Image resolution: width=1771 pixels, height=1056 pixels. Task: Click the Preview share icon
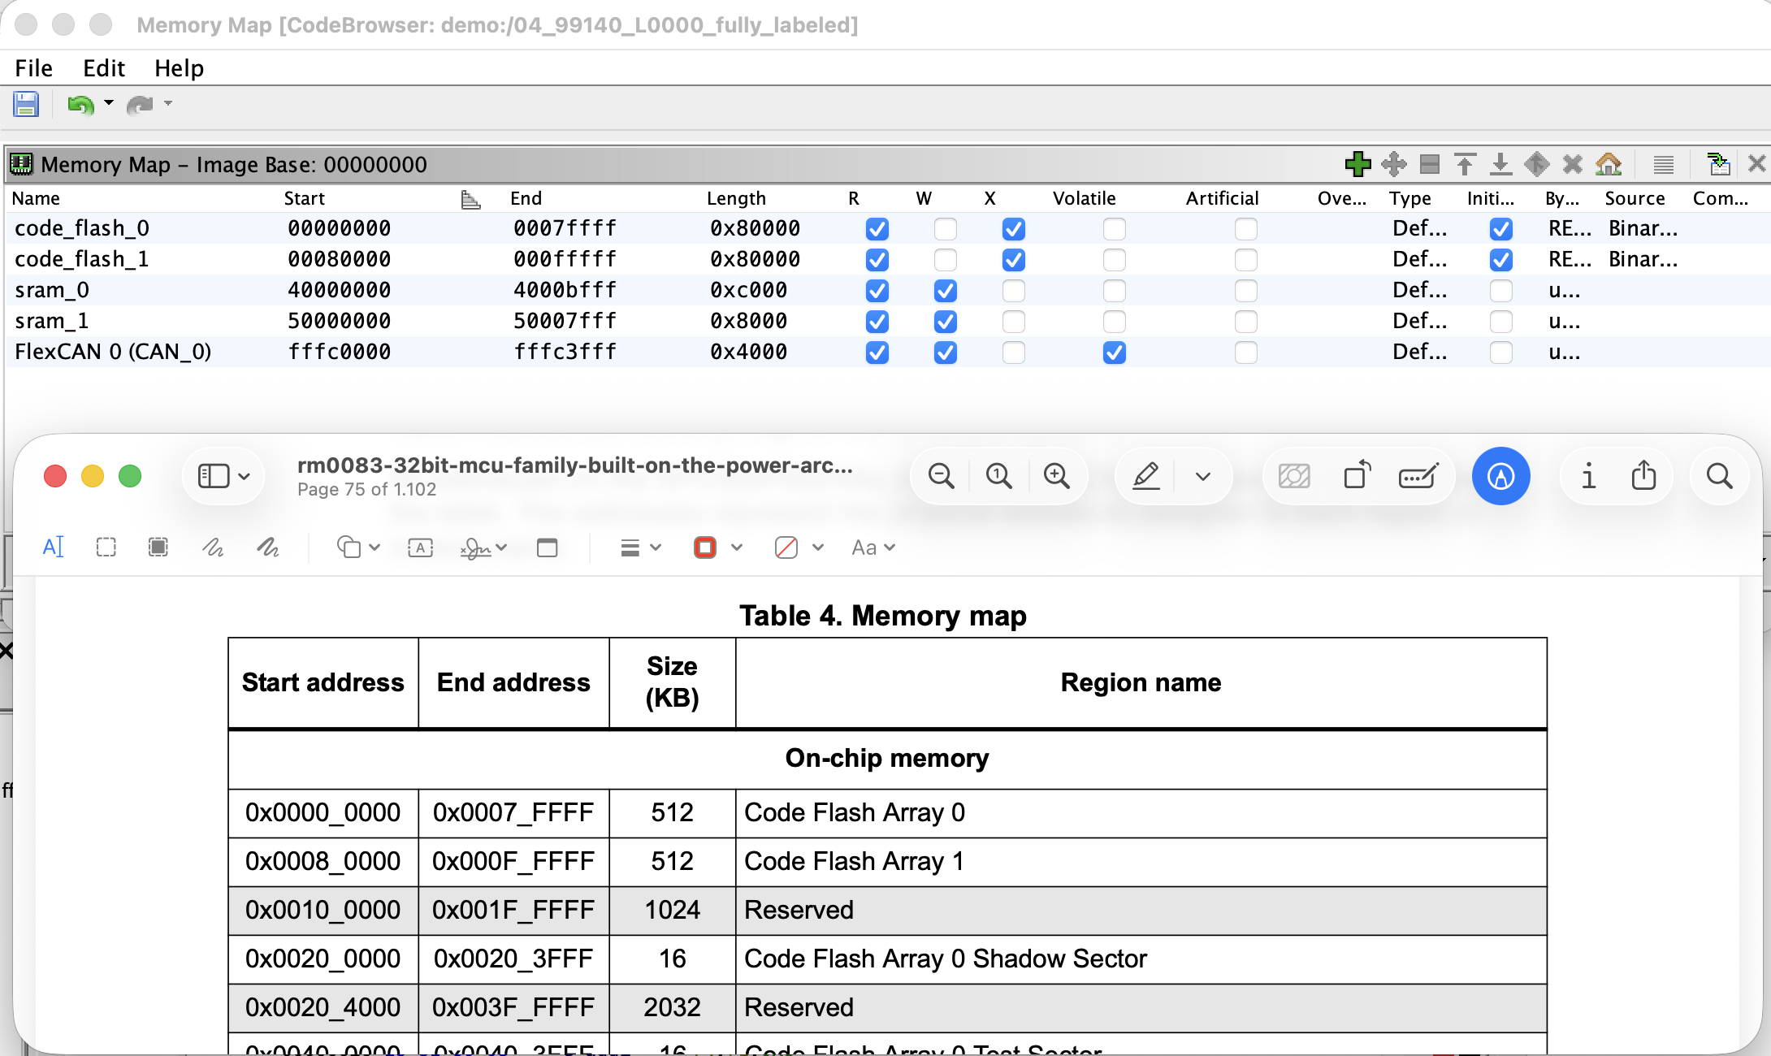coord(1643,476)
